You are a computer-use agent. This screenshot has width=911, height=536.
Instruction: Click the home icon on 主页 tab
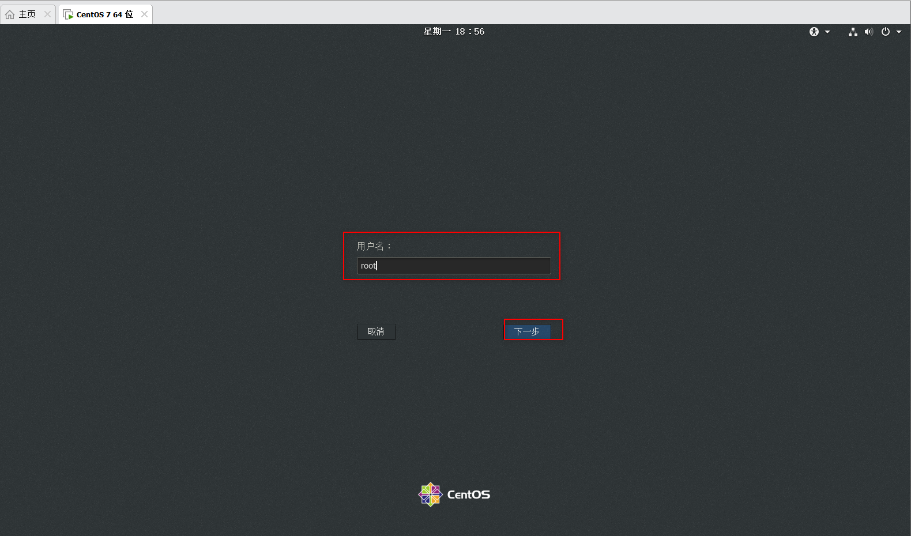(10, 14)
